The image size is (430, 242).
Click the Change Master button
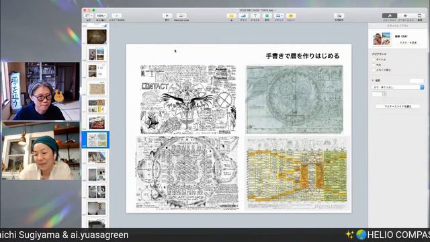[408, 43]
